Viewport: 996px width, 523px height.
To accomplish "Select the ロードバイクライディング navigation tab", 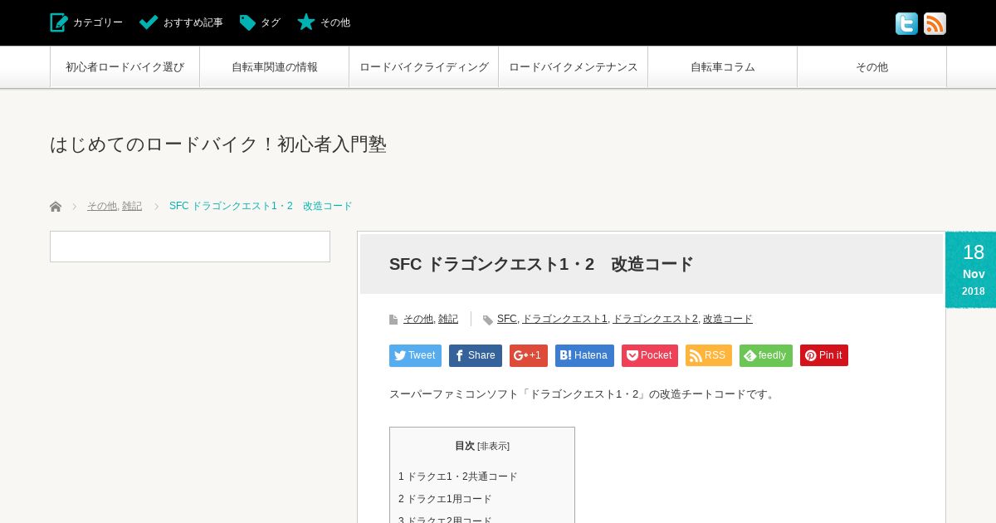I will tap(423, 67).
